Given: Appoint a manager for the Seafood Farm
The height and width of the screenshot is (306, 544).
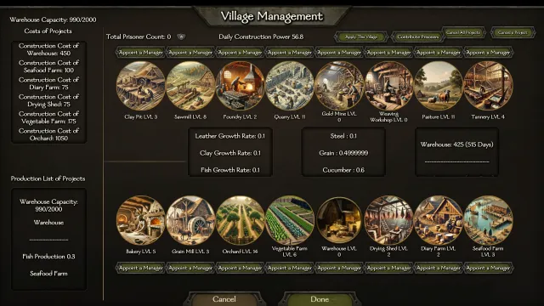Looking at the screenshot, I should pyautogui.click(x=488, y=268).
